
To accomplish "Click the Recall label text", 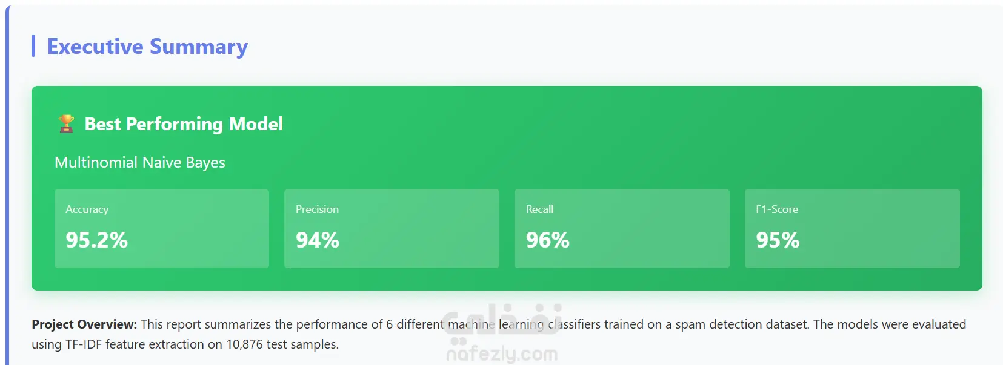I will pyautogui.click(x=540, y=209).
